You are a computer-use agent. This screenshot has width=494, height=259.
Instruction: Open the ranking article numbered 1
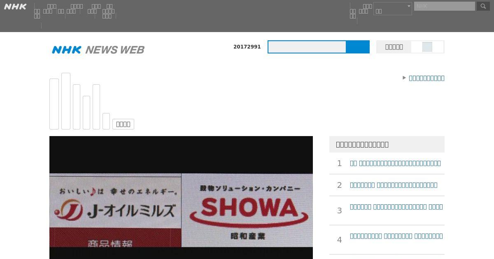tap(395, 163)
